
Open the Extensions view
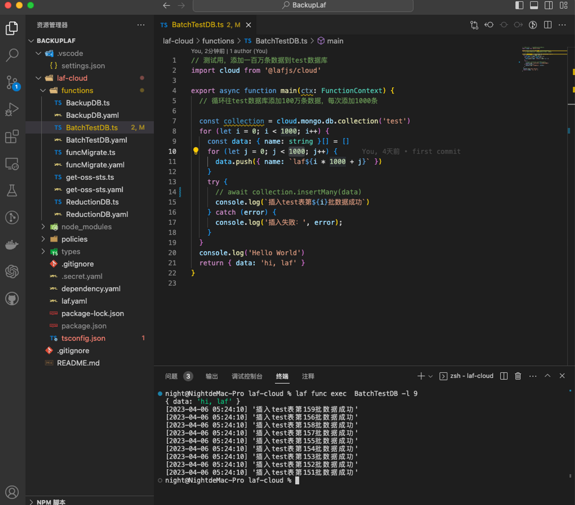point(12,137)
